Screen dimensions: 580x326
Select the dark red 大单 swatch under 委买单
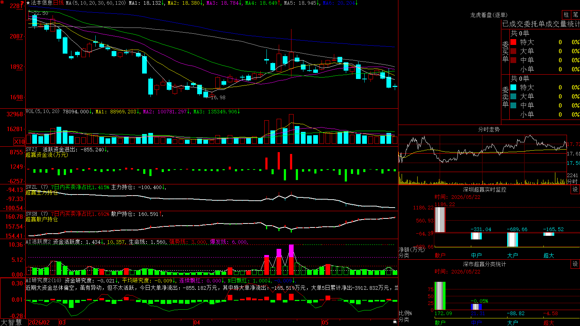click(x=513, y=51)
